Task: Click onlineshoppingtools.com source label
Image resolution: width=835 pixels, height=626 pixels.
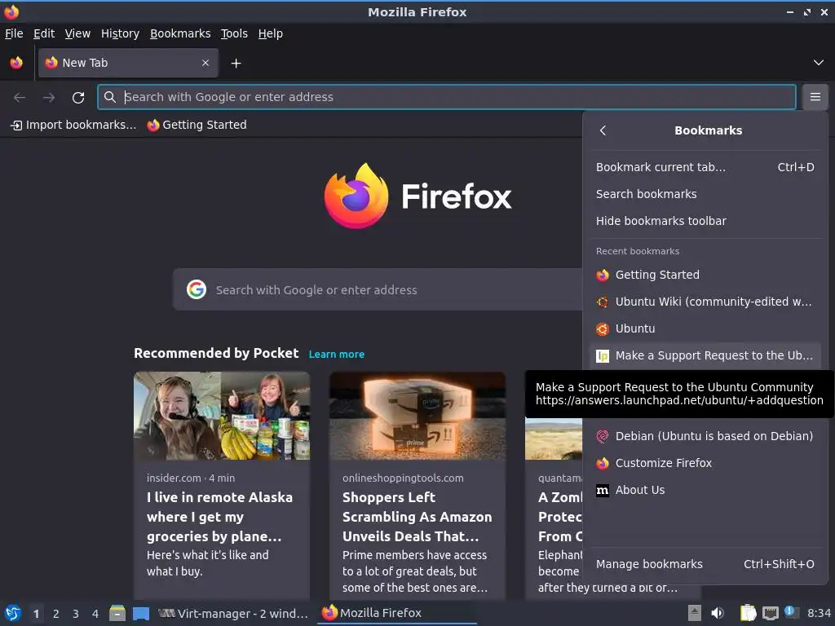Action: 403,478
